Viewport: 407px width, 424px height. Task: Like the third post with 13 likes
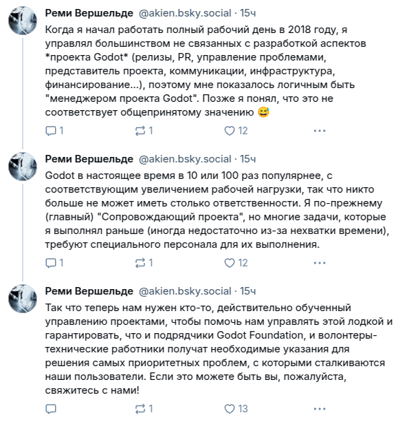(236, 409)
